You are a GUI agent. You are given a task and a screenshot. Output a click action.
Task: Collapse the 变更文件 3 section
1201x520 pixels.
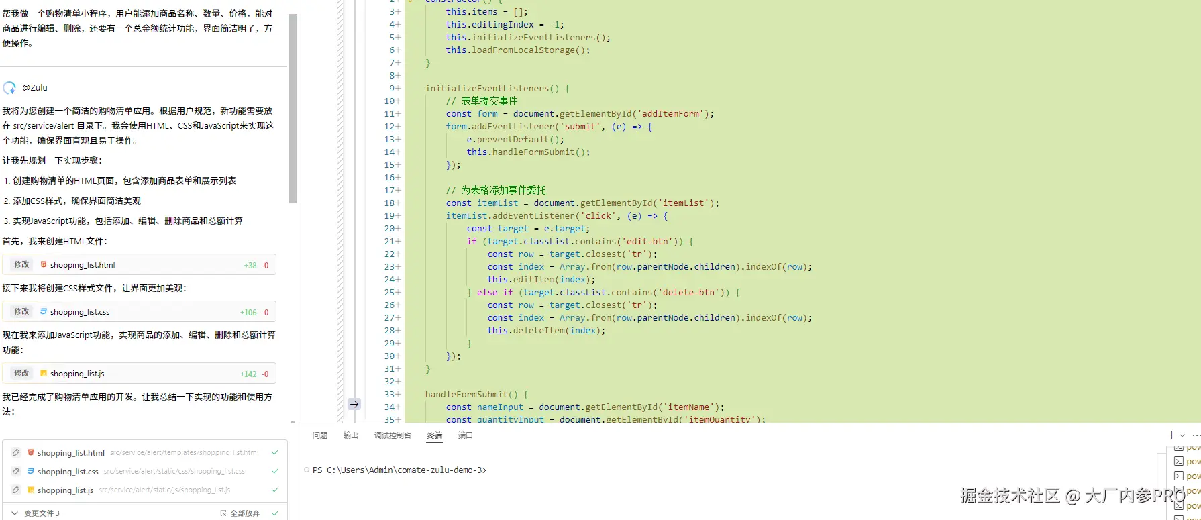coord(15,513)
